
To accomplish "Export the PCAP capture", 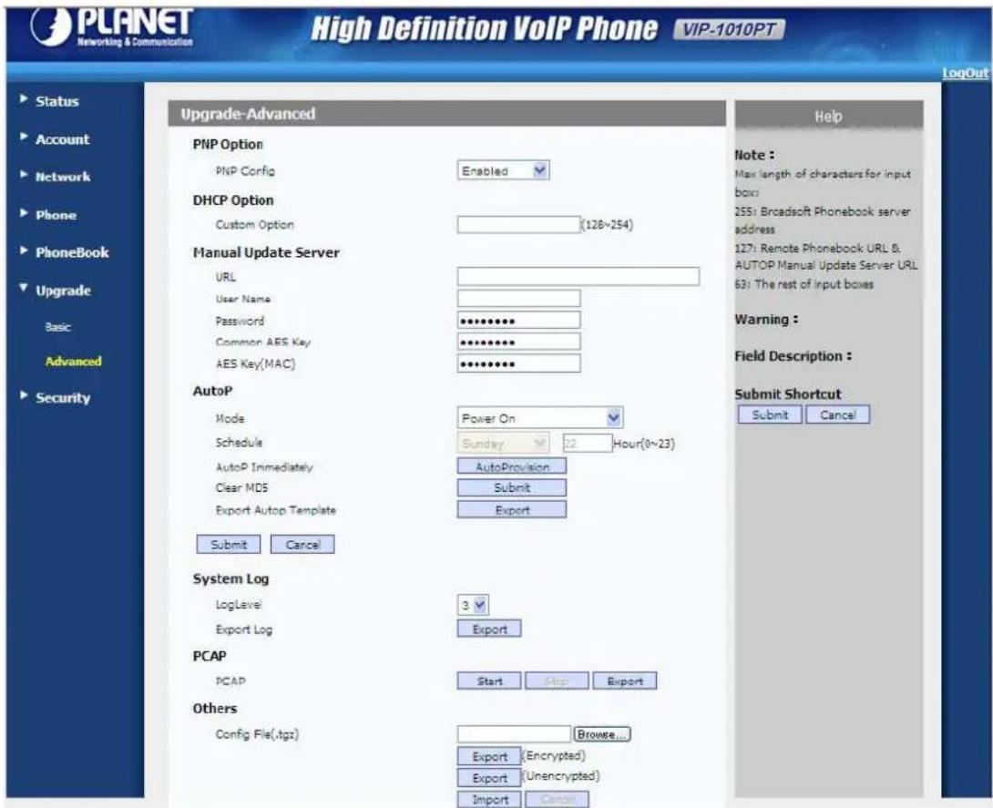I will click(x=625, y=681).
